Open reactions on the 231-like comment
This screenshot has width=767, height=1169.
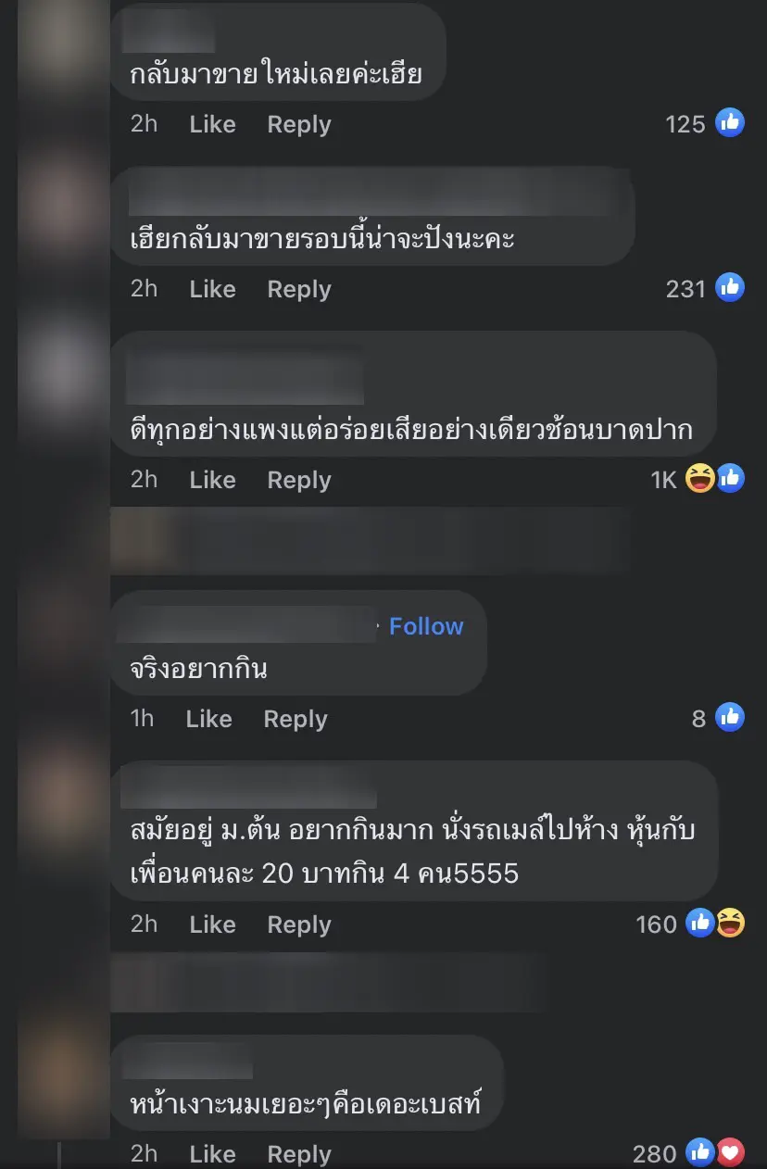point(730,288)
